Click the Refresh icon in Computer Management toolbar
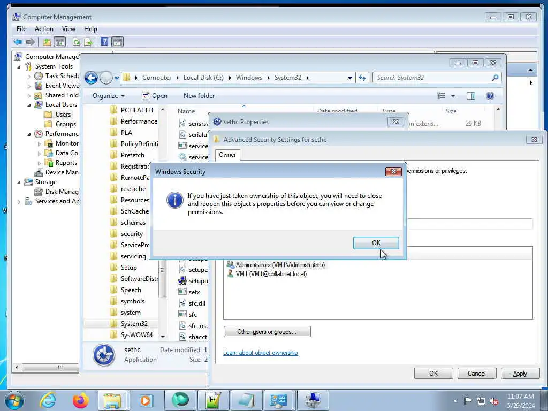 [x=76, y=42]
